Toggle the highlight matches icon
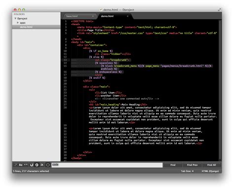 coord(48,165)
